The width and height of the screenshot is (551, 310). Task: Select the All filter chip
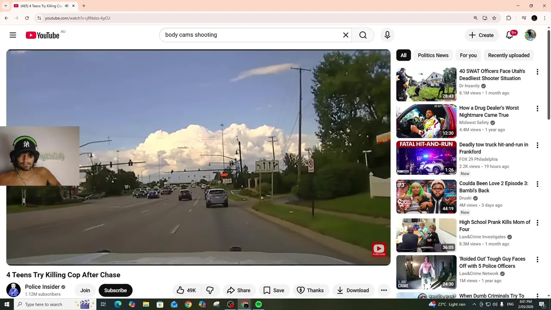pyautogui.click(x=403, y=55)
